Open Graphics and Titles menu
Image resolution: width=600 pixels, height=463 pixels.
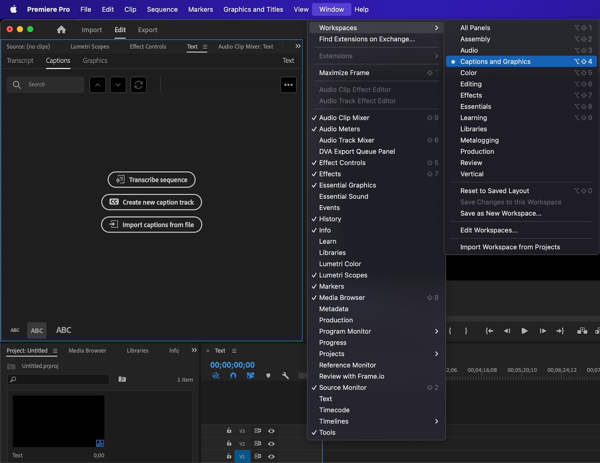point(253,9)
